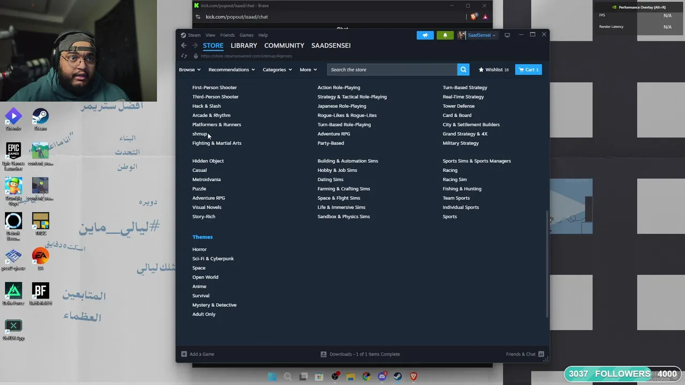Open Building & Automation Sims link

point(348,161)
